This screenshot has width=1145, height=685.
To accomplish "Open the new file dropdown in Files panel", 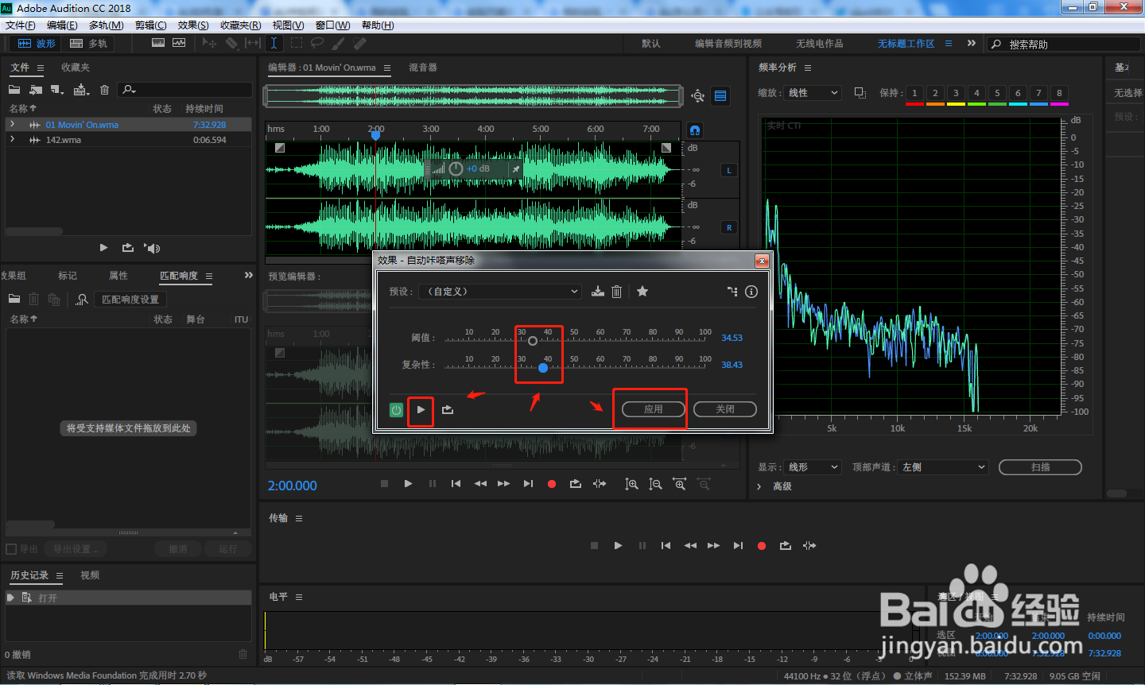I will pyautogui.click(x=57, y=90).
